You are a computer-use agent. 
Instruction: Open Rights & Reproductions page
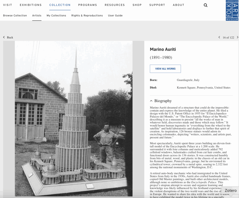pos(87,16)
